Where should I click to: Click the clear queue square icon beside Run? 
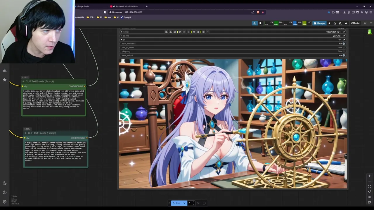(x=204, y=203)
